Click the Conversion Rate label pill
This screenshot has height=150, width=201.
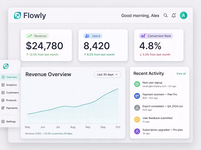tap(156, 36)
